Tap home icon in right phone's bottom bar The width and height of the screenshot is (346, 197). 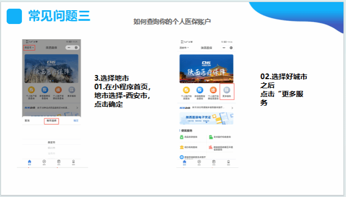click(184, 163)
